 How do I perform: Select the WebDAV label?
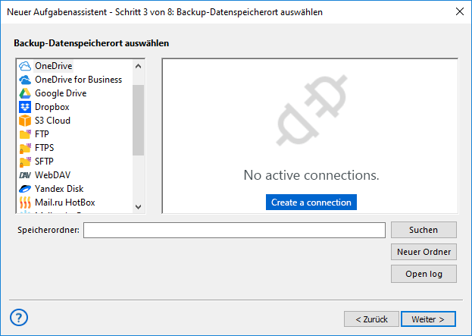(x=53, y=175)
